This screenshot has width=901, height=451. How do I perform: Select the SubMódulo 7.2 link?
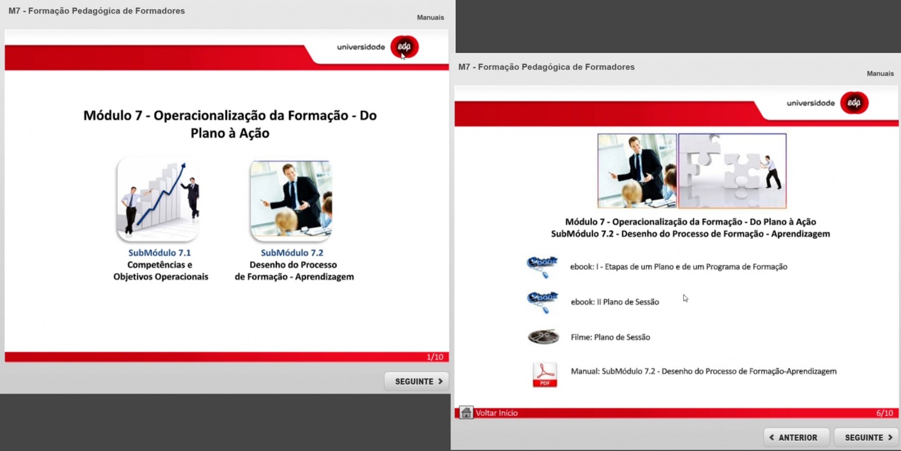[x=292, y=253]
